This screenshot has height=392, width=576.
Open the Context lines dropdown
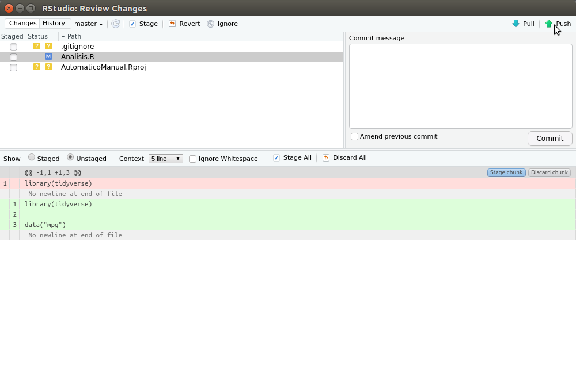[x=165, y=159]
